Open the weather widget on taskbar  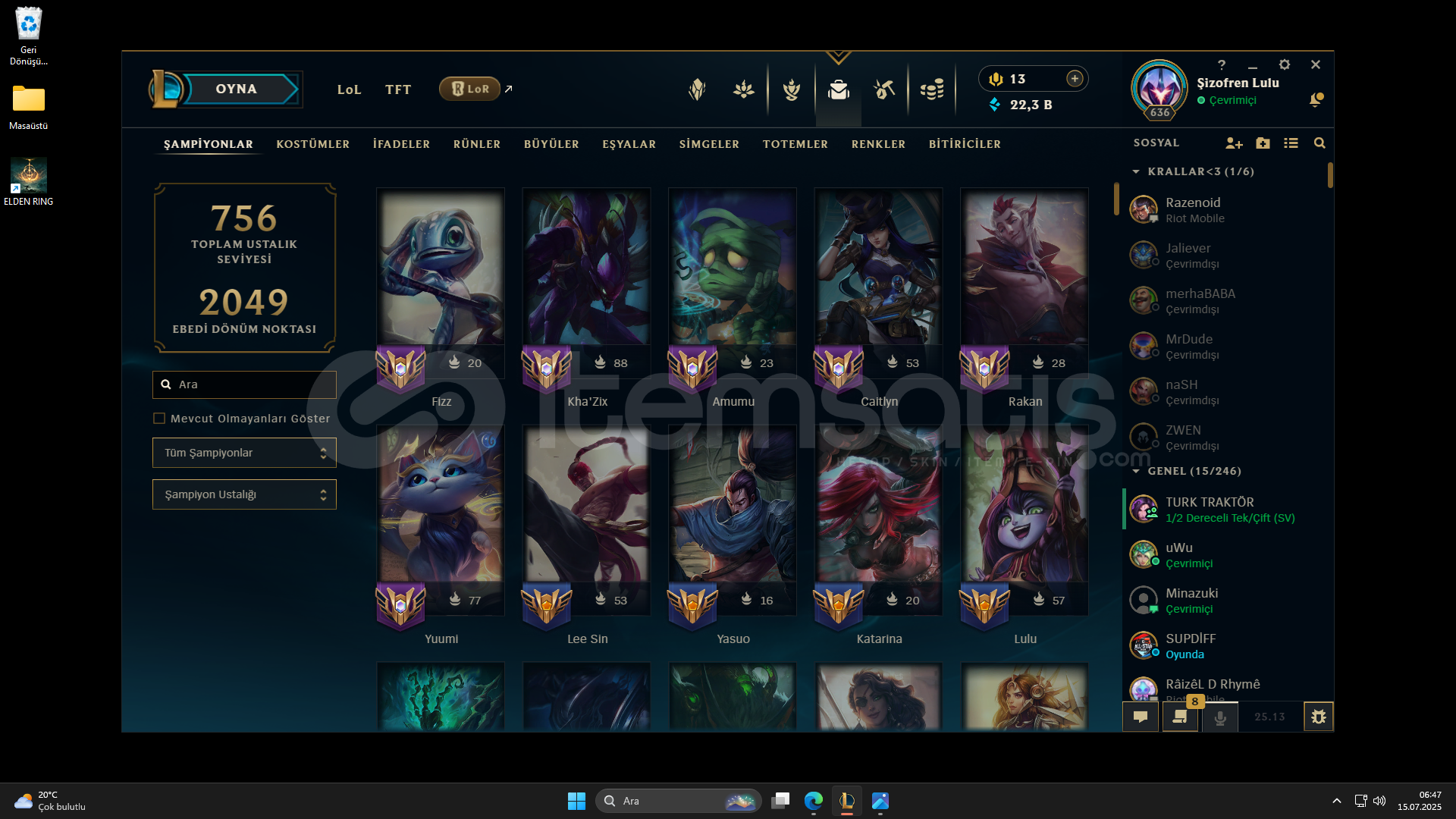pyautogui.click(x=50, y=801)
